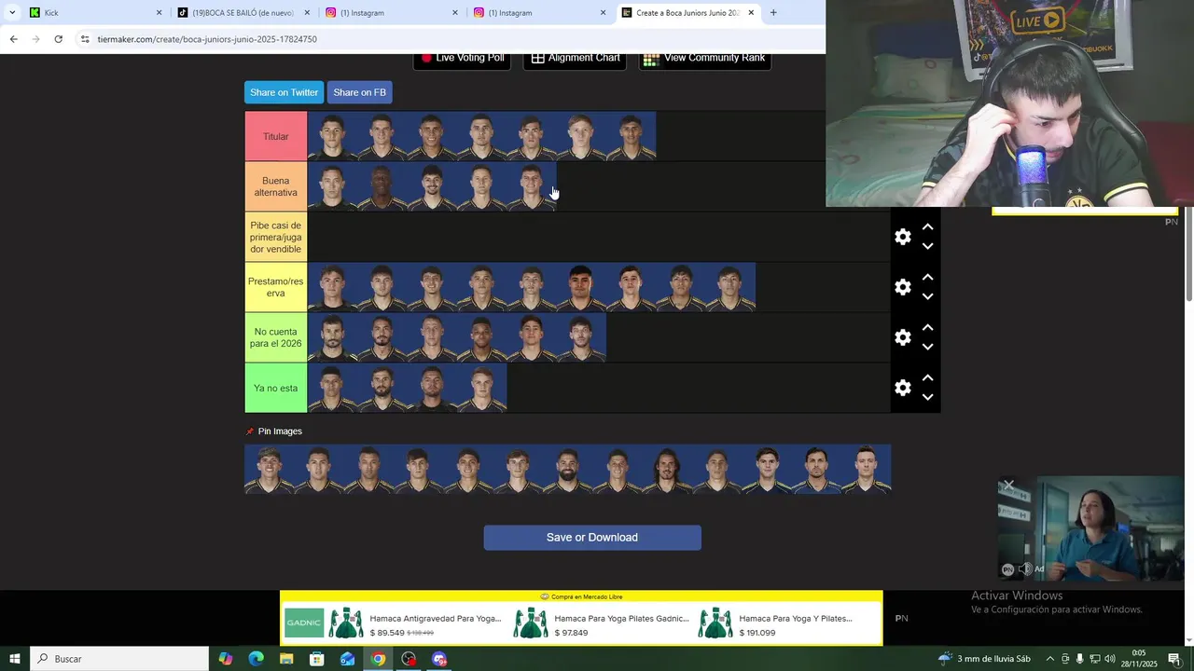Close the Kick tab

(x=159, y=13)
